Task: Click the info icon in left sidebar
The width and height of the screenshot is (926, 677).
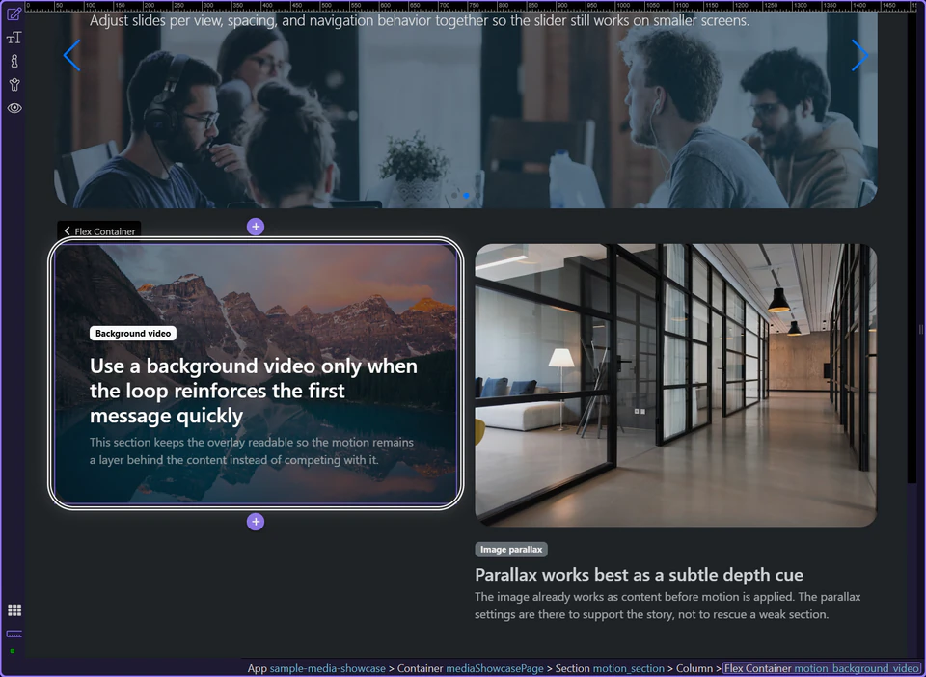Action: [x=14, y=61]
